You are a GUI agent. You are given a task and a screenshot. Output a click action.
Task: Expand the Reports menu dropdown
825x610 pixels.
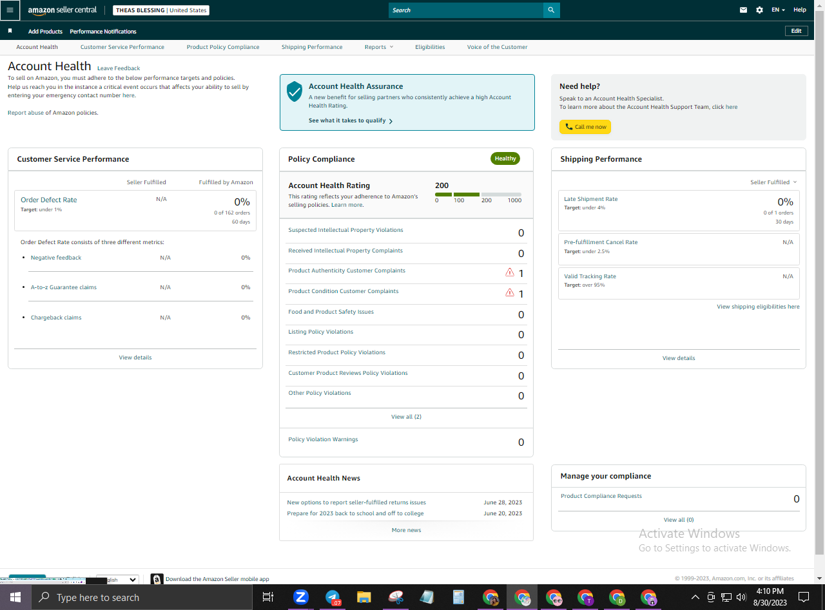[378, 47]
